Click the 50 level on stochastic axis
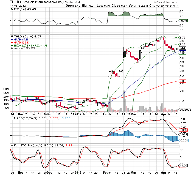 [x=181, y=157]
